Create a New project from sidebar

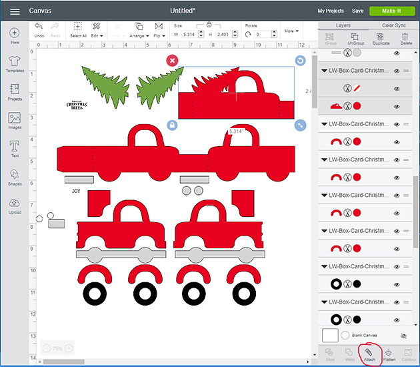[x=15, y=36]
